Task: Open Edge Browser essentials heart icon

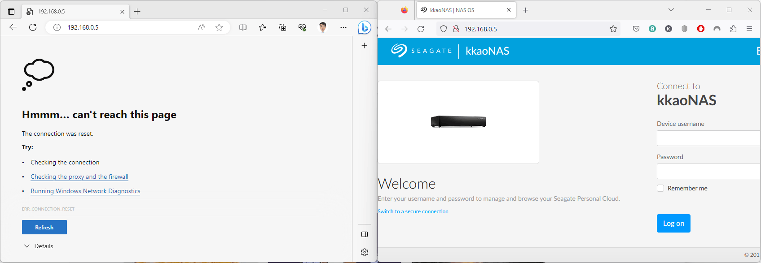Action: (302, 27)
